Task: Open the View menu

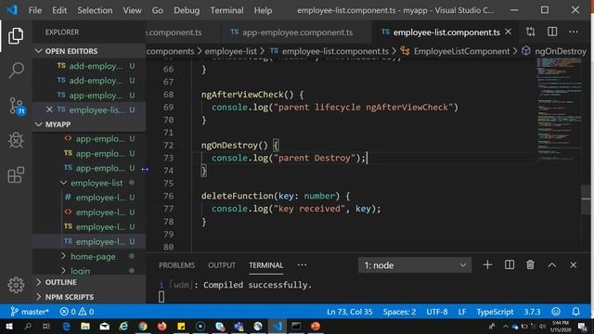Action: point(132,10)
